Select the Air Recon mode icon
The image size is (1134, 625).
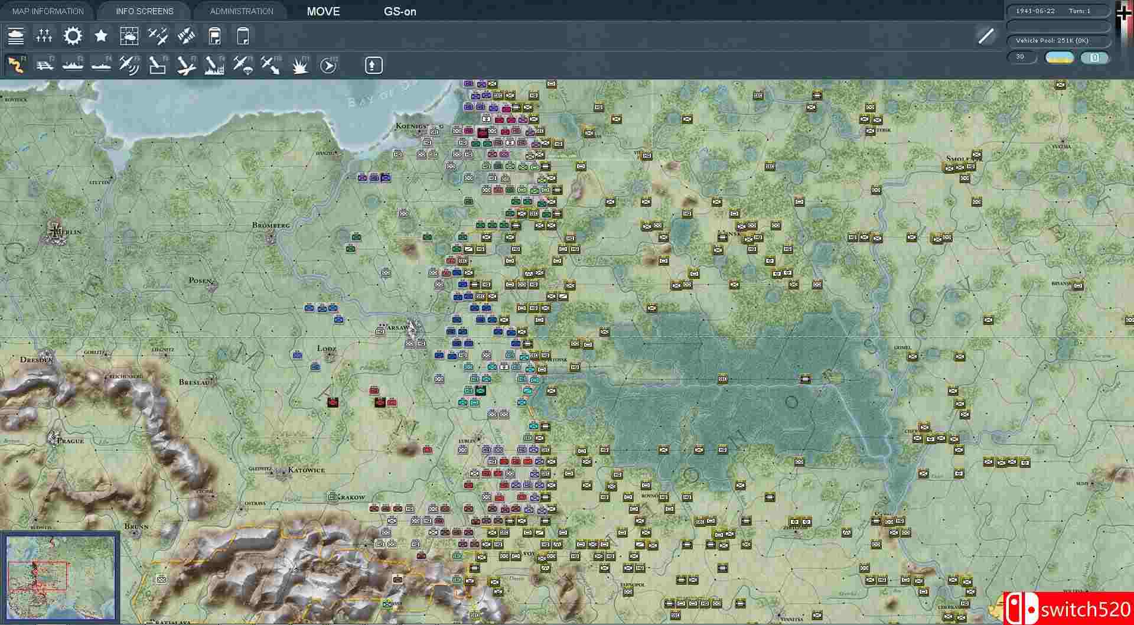(x=129, y=66)
